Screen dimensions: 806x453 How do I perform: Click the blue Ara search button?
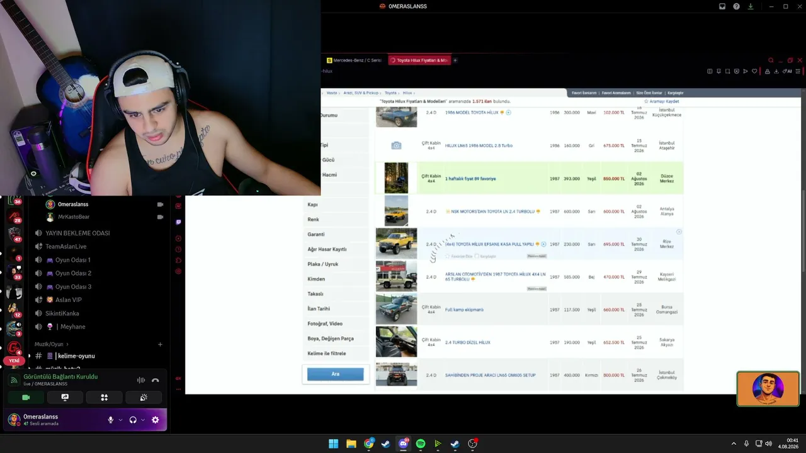[336, 374]
